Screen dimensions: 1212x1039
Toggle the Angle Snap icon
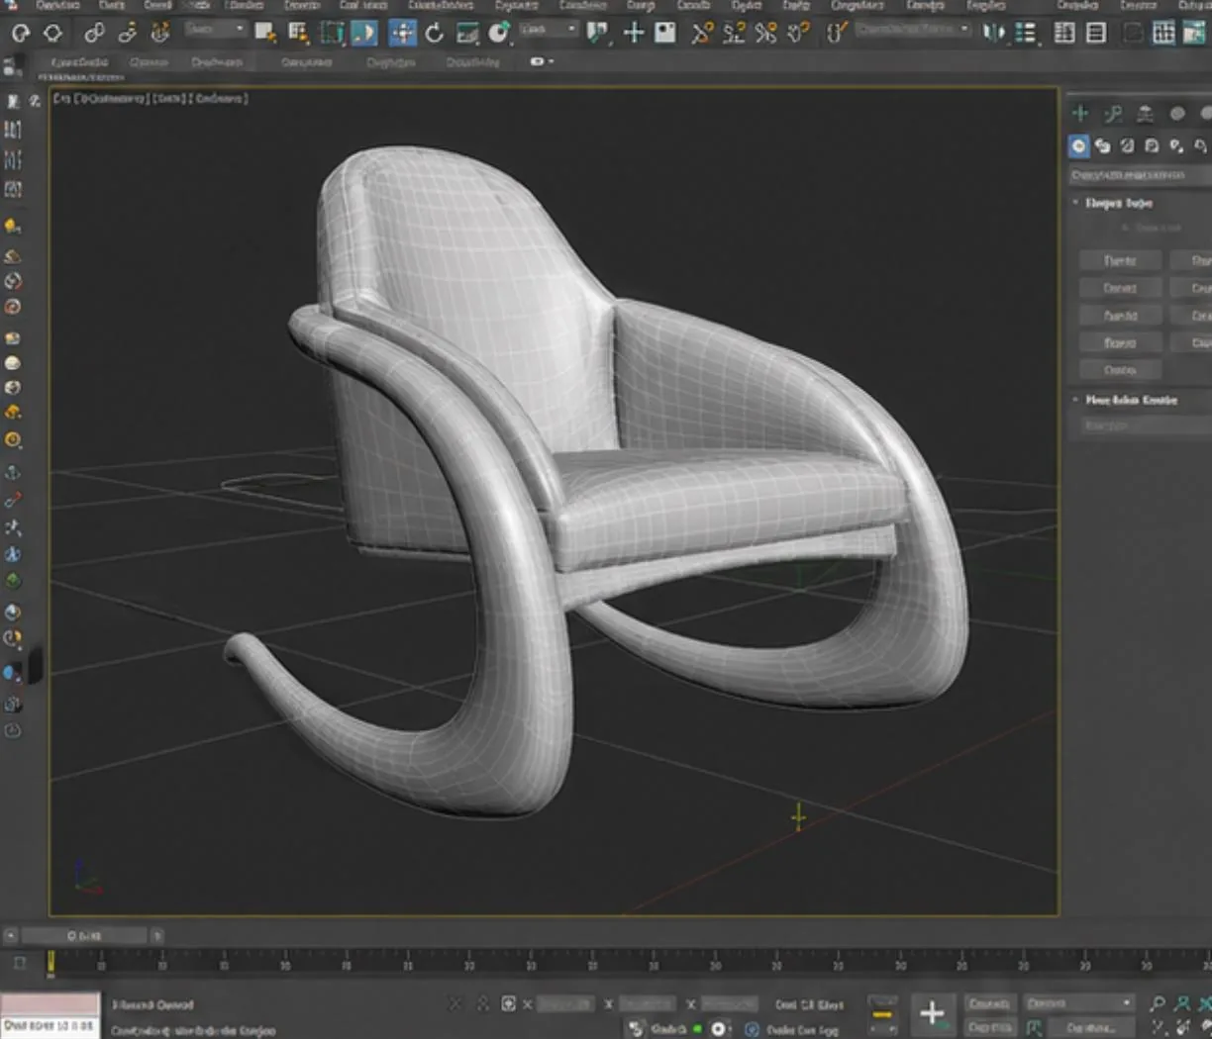pos(734,34)
